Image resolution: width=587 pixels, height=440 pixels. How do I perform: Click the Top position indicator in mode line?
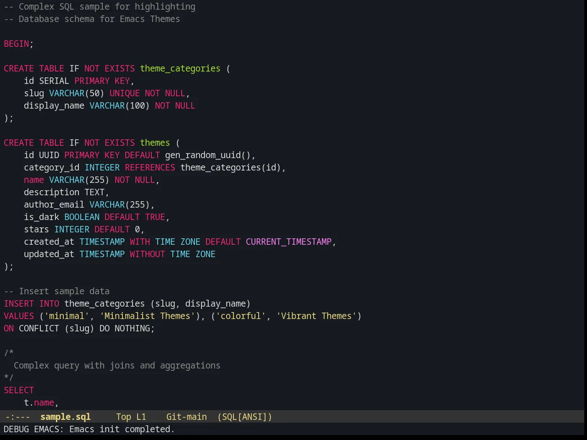[123, 417]
